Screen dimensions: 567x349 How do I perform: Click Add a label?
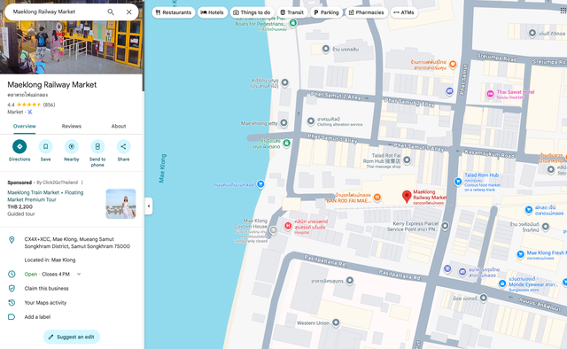pos(37,317)
